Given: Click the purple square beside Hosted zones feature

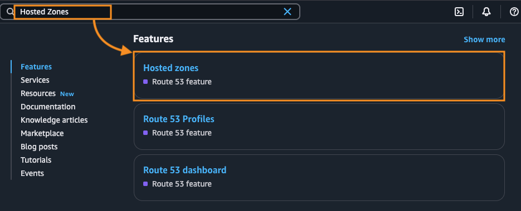Looking at the screenshot, I should (x=145, y=82).
